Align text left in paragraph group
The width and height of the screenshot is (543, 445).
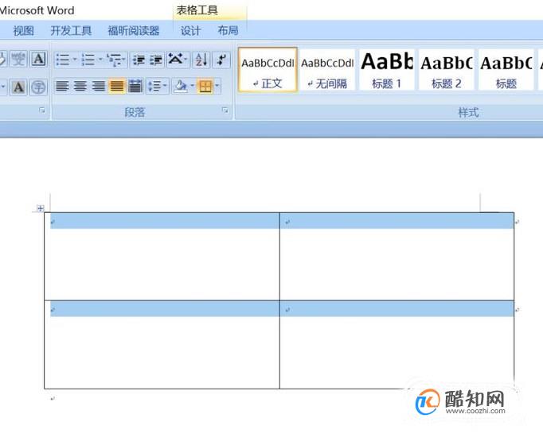[62, 86]
